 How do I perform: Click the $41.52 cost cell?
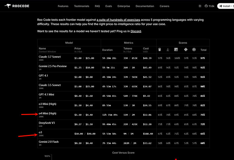pyautogui.click(x=147, y=77)
